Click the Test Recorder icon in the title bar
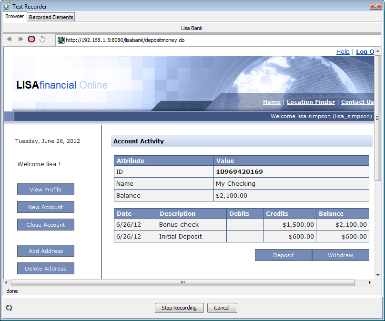 [x=7, y=6]
